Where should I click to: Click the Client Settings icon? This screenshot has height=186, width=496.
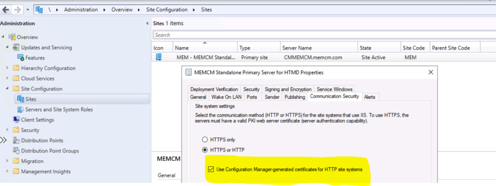point(16,120)
